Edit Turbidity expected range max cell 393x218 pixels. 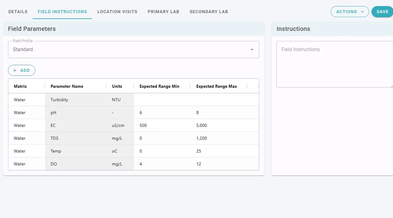[219, 100]
